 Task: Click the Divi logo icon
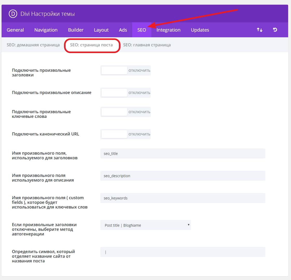click(x=13, y=14)
